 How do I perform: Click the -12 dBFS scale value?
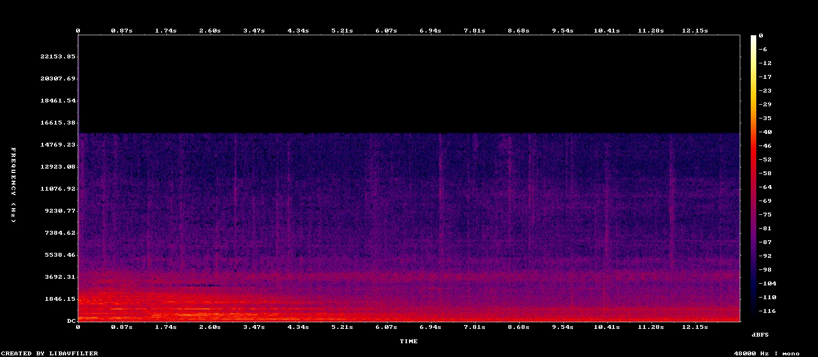pyautogui.click(x=765, y=63)
